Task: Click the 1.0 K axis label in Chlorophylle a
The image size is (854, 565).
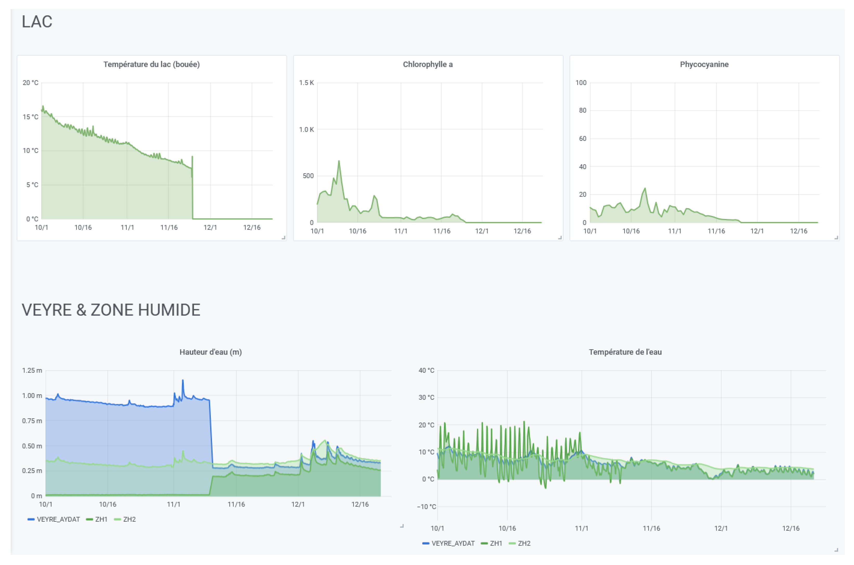Action: [306, 129]
